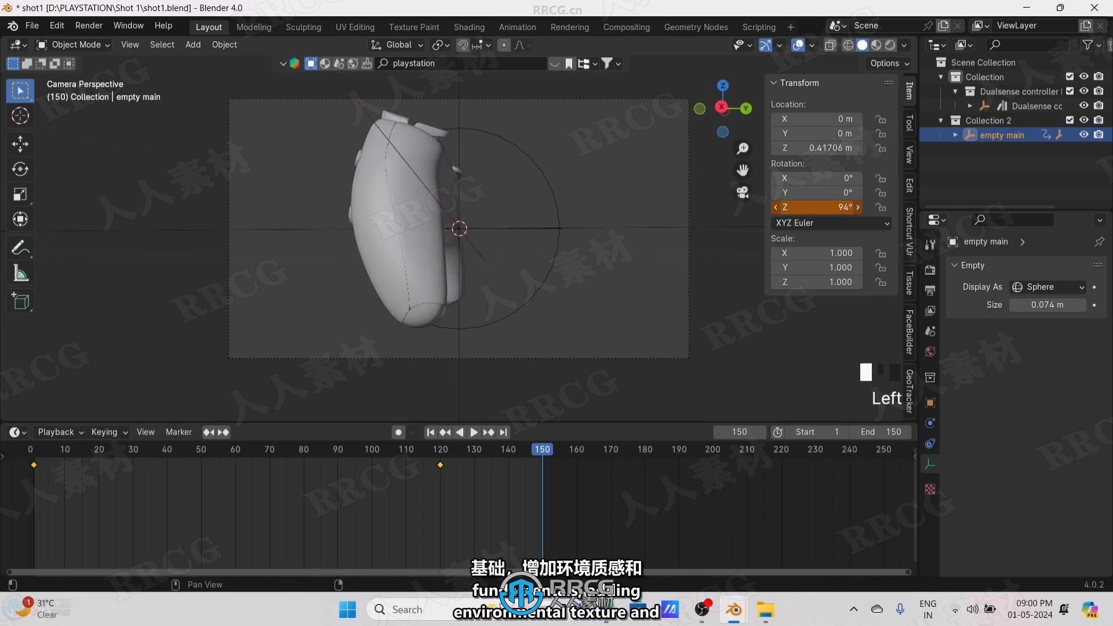The width and height of the screenshot is (1113, 626).
Task: Switch to wireframe viewport shading
Action: pos(848,45)
